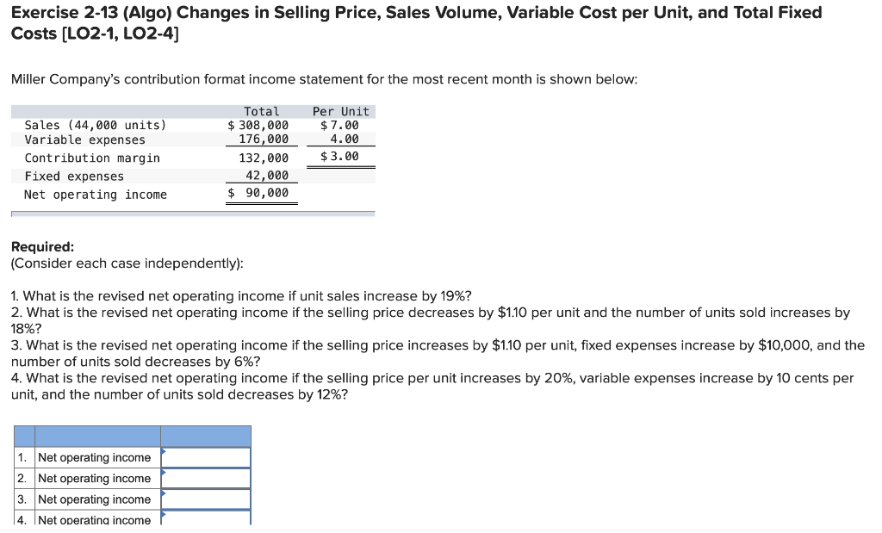Click the answer input field for question 4
This screenshot has height=533, width=882.
tap(207, 518)
